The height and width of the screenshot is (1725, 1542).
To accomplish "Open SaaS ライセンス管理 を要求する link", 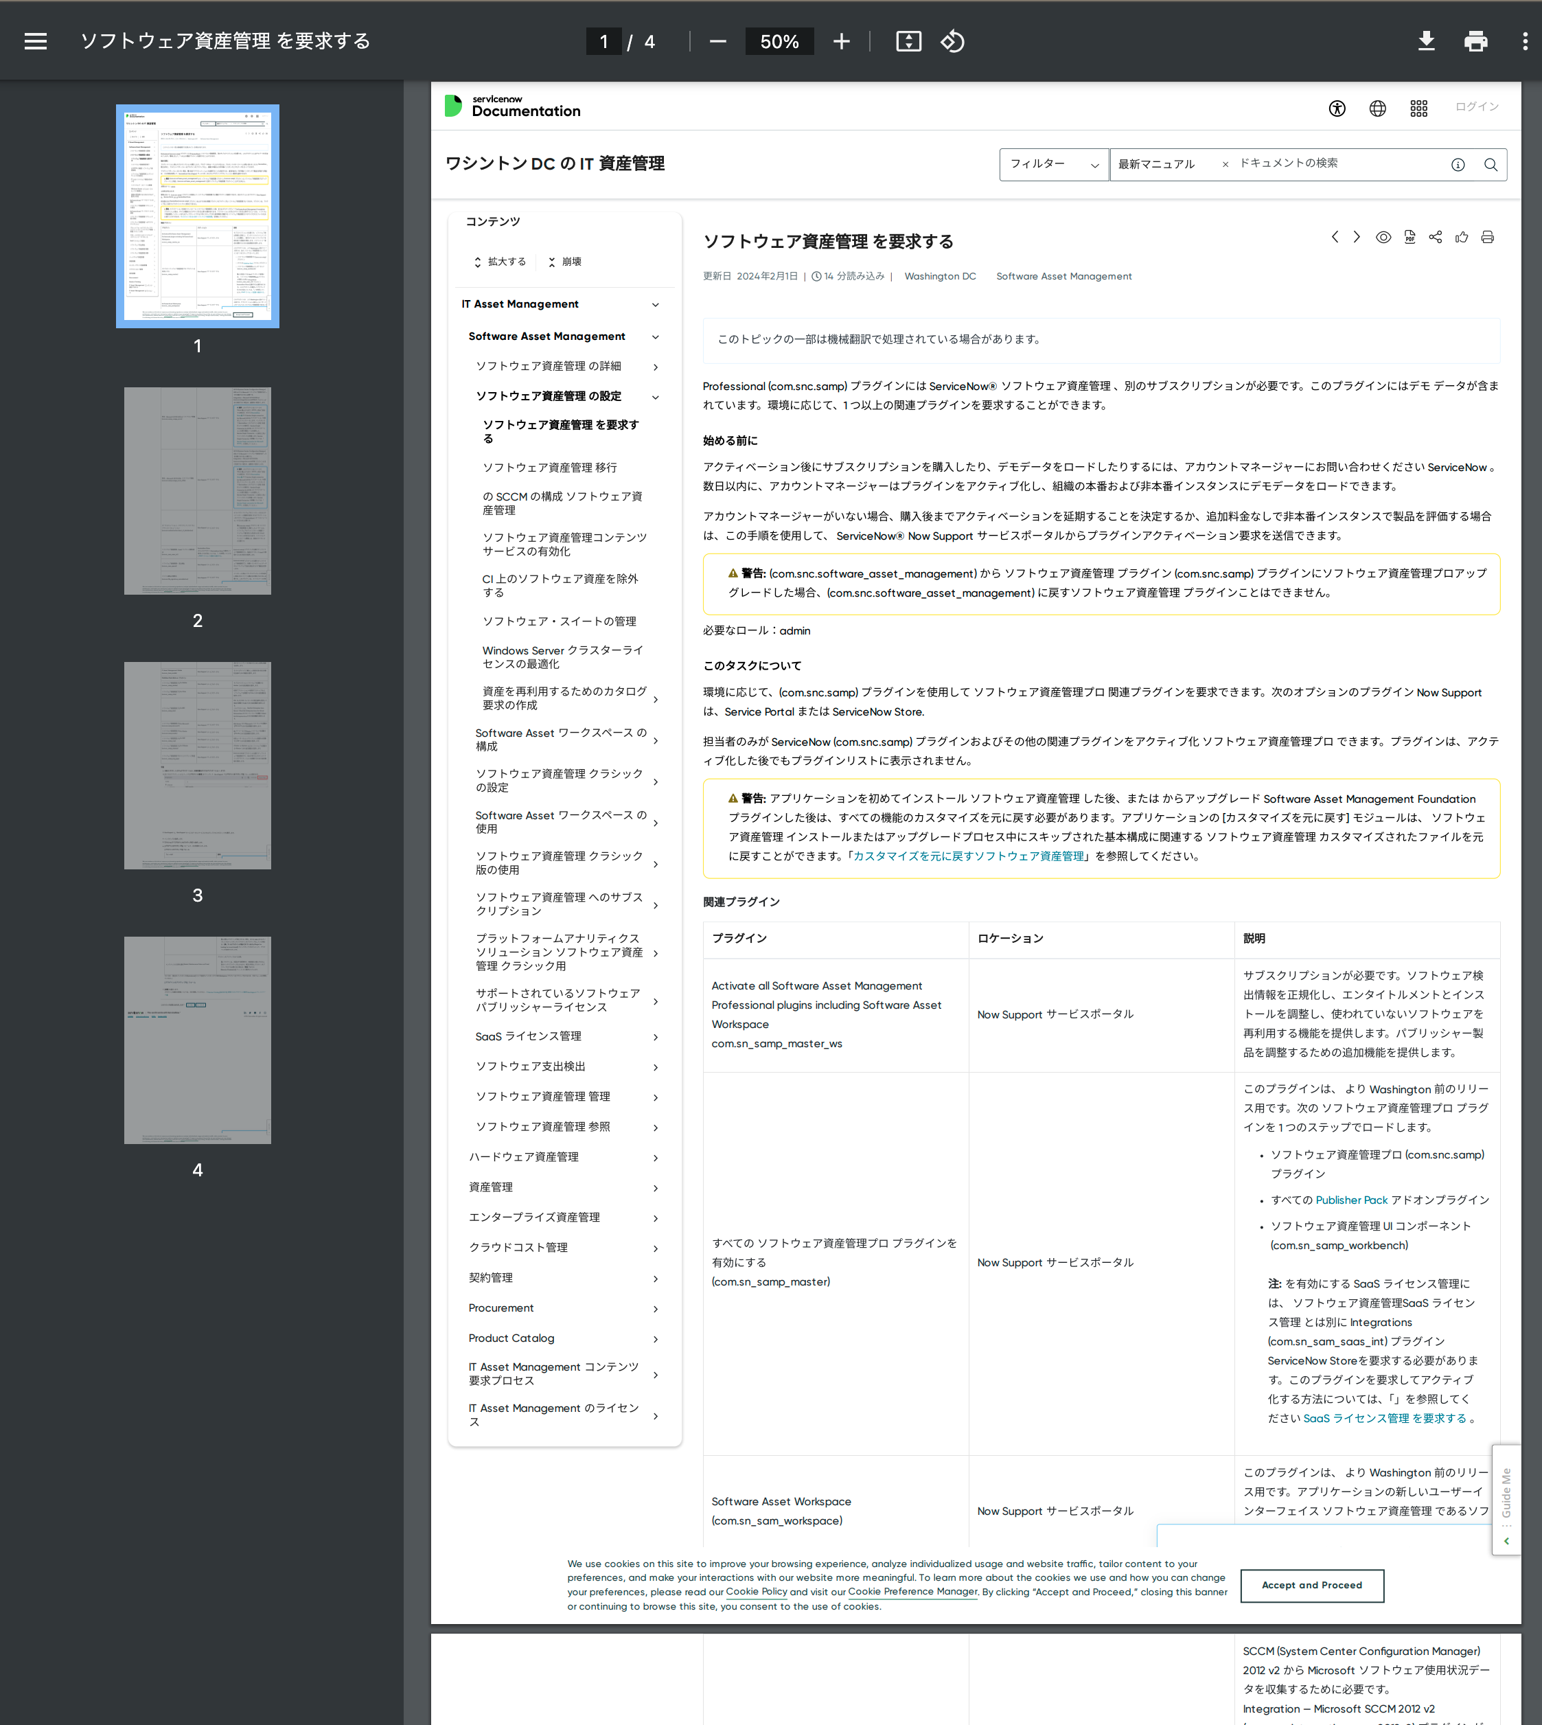I will [x=1384, y=1418].
